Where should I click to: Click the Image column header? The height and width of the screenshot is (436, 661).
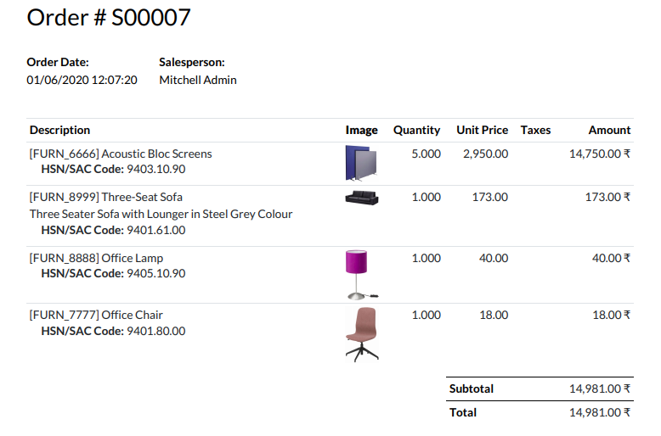tap(361, 130)
